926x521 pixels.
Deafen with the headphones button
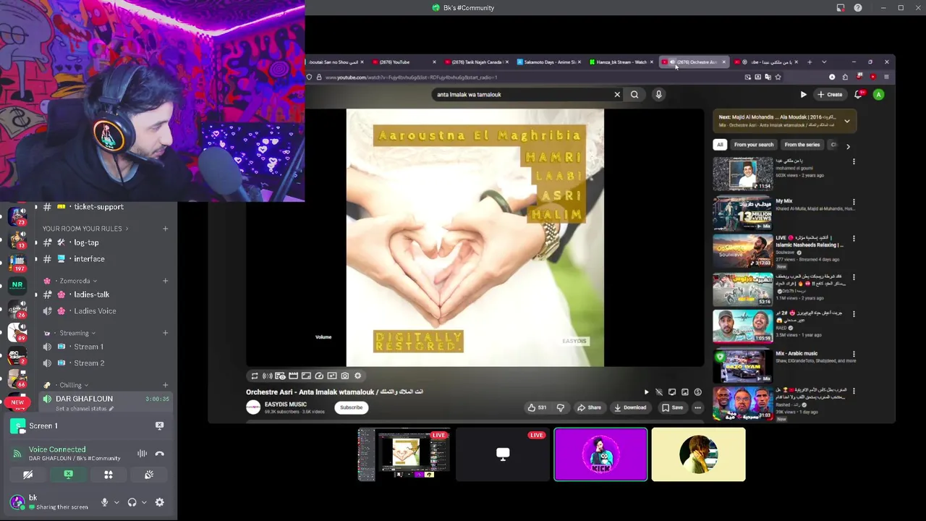132,502
